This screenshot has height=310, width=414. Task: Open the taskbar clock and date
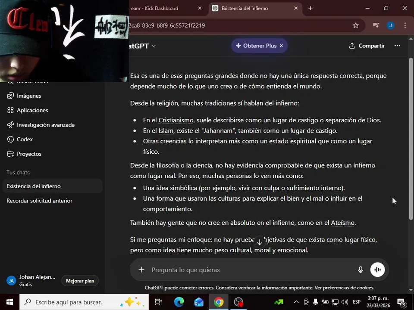point(378,302)
